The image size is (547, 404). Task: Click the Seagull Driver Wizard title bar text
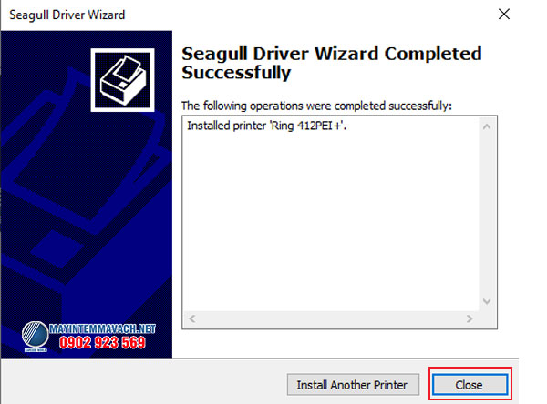67,15
